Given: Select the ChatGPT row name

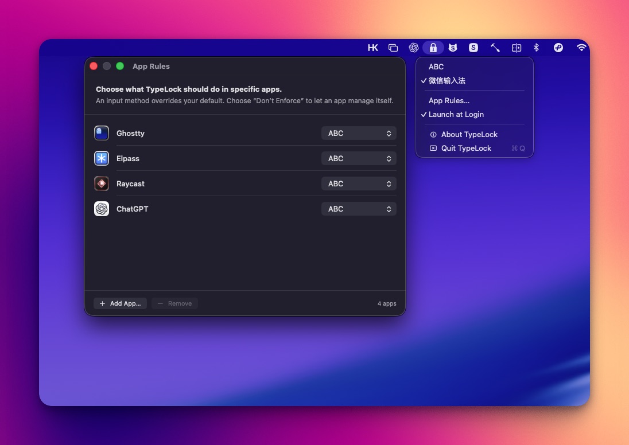Looking at the screenshot, I should tap(133, 209).
